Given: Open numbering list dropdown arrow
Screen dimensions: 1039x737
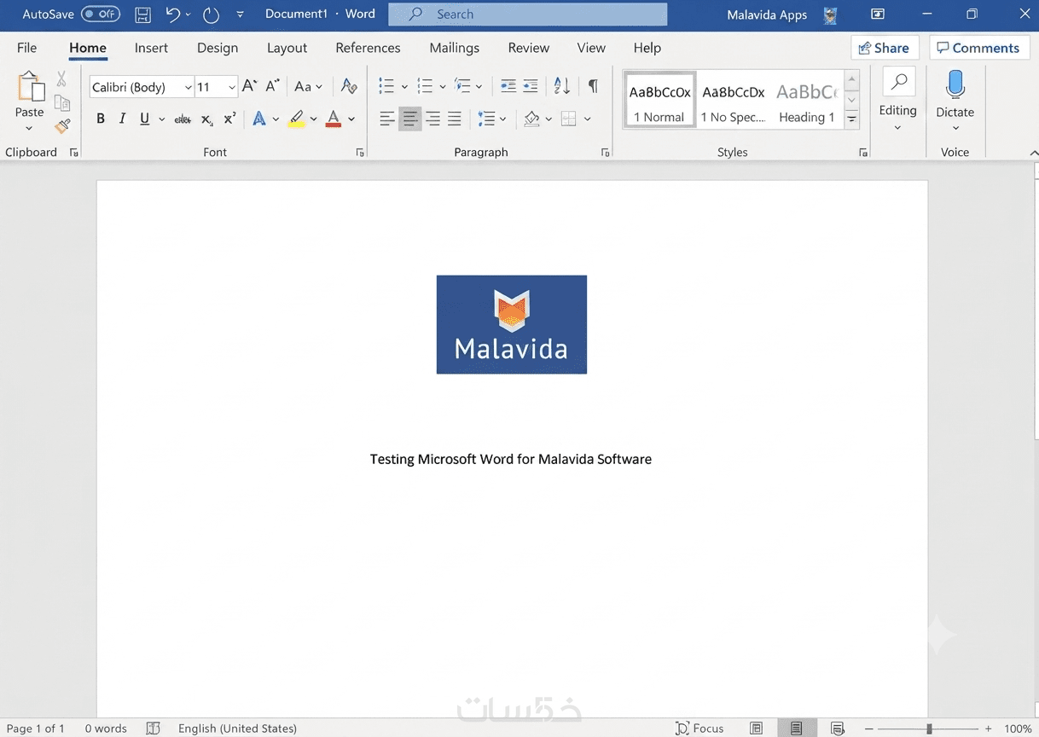Looking at the screenshot, I should point(443,86).
